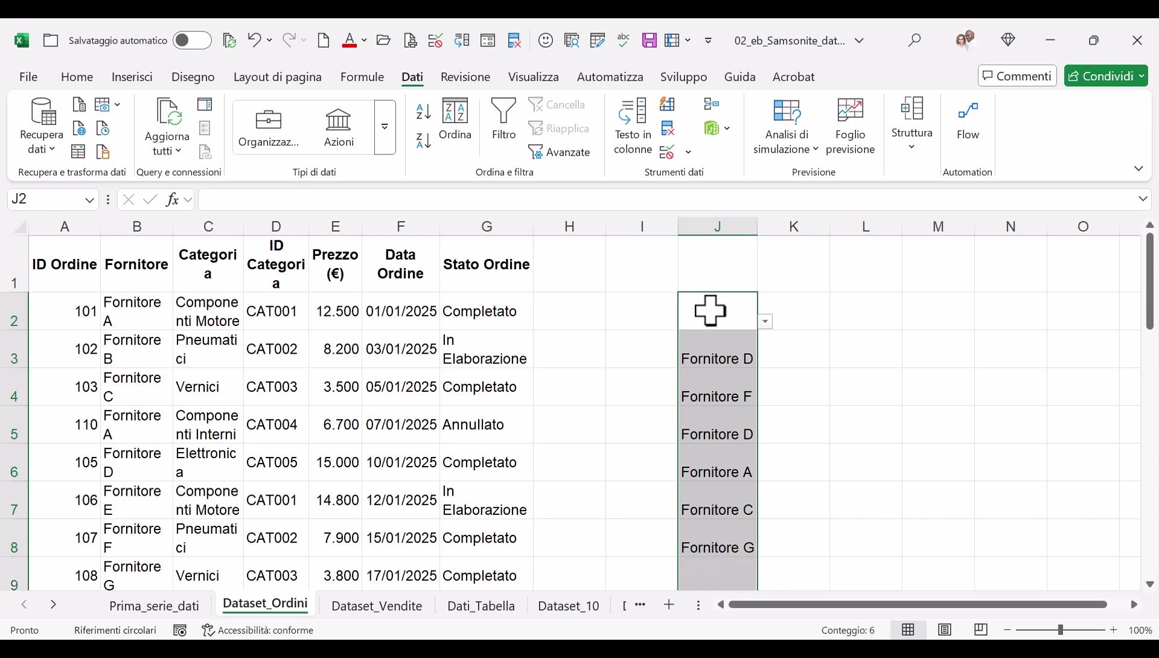
Task: Switch to the Revisione tab
Action: point(465,77)
